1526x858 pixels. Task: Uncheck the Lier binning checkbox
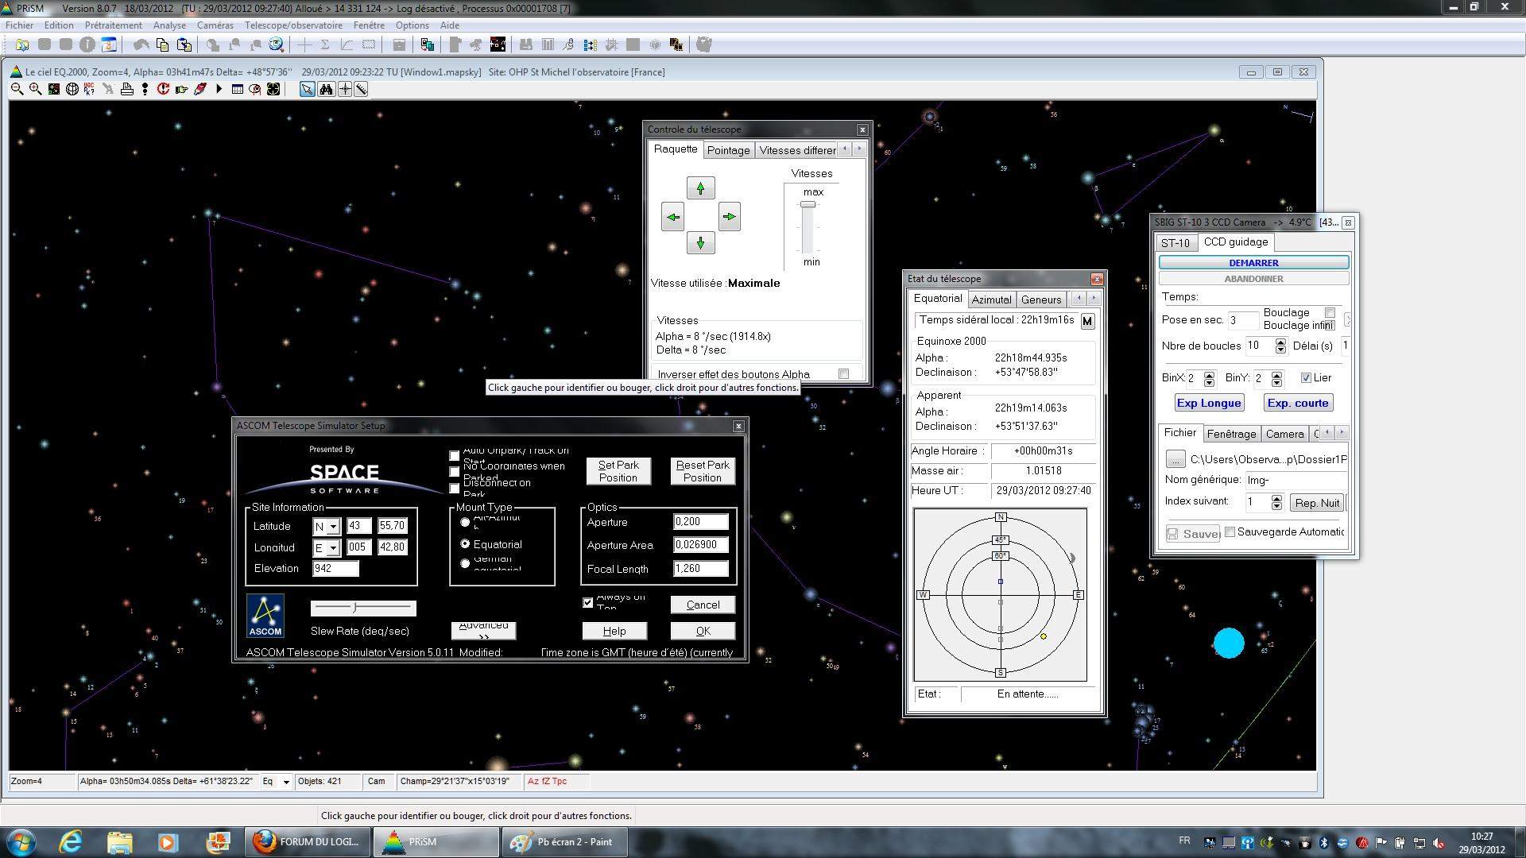[x=1306, y=378]
